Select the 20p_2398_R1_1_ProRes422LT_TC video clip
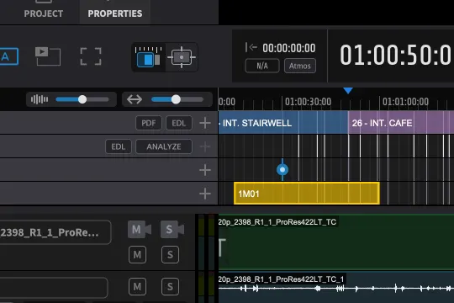Viewport: 454px width, 303px height. (x=336, y=242)
